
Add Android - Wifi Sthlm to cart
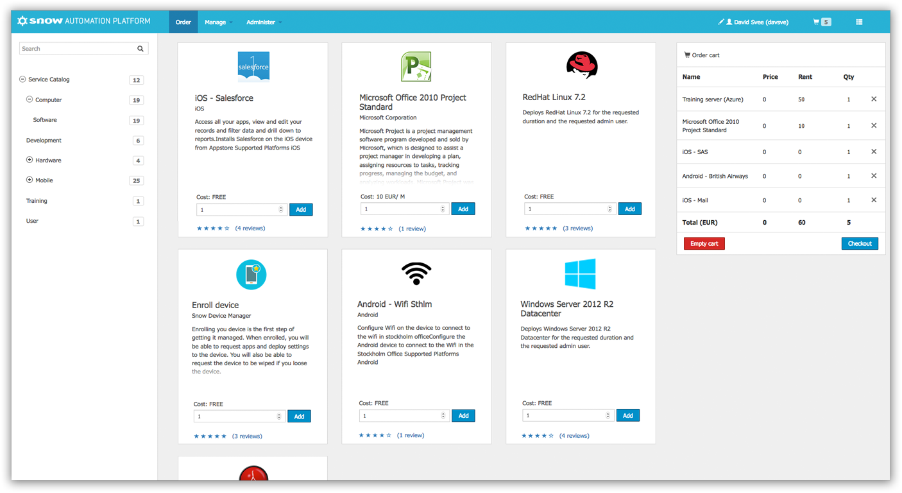[464, 416]
